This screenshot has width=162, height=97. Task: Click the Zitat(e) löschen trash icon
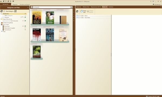88,11
